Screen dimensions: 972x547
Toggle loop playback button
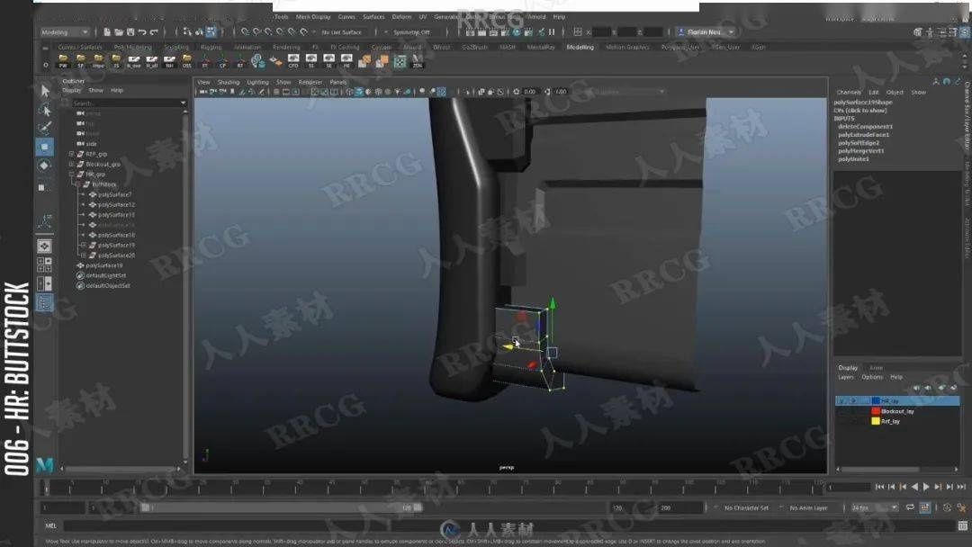[x=909, y=507]
